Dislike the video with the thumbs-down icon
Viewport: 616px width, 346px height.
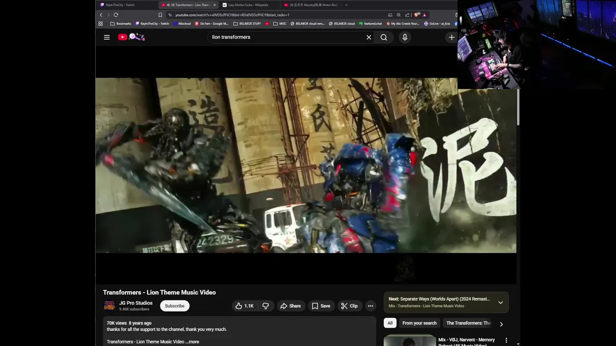(x=266, y=306)
